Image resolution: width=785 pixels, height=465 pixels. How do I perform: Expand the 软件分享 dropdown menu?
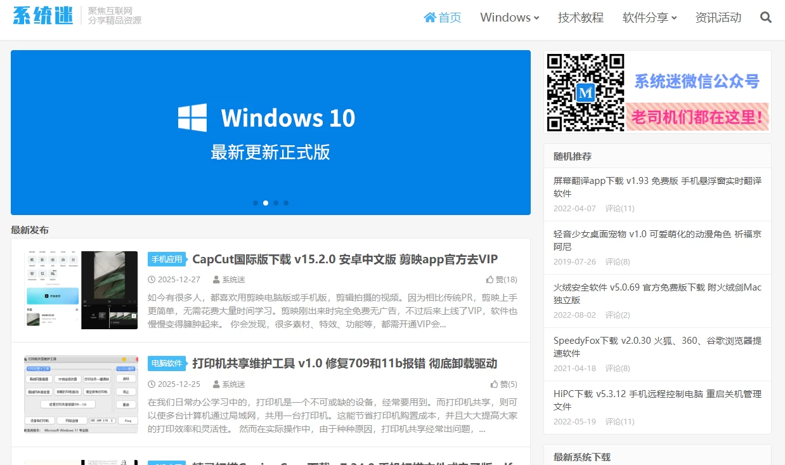649,18
